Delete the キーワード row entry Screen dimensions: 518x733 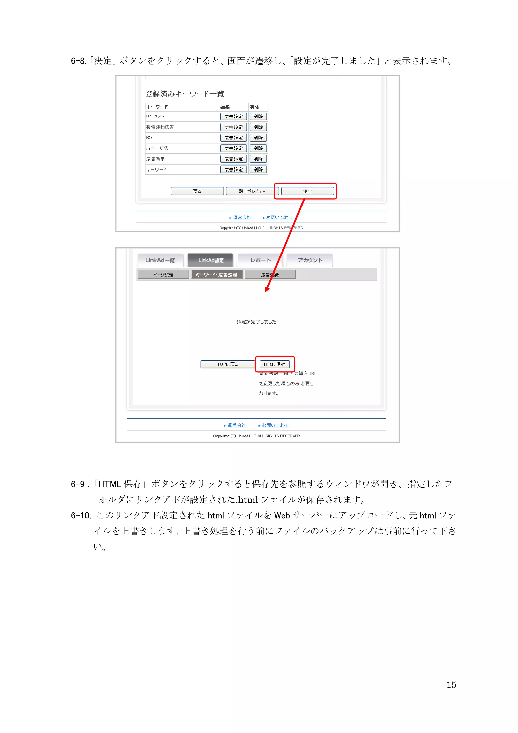(258, 169)
